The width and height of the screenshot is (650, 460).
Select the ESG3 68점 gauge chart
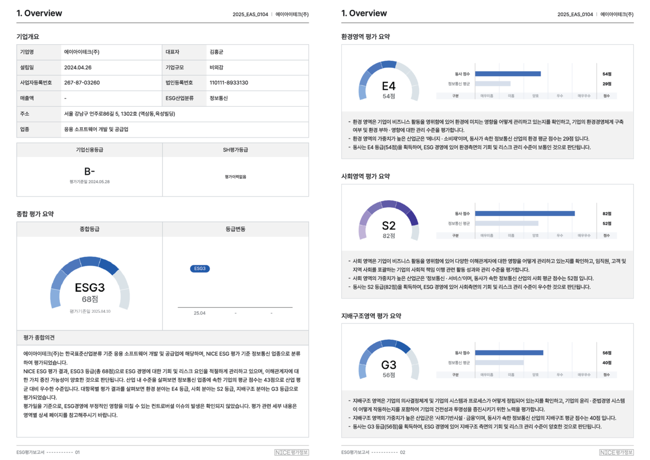tap(90, 283)
